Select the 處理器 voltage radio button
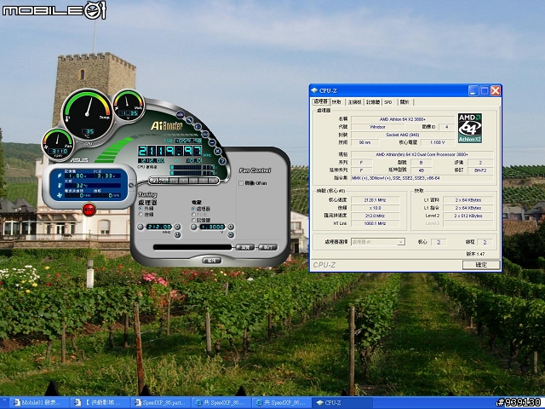Screen dimensions: 545x409 [193, 209]
